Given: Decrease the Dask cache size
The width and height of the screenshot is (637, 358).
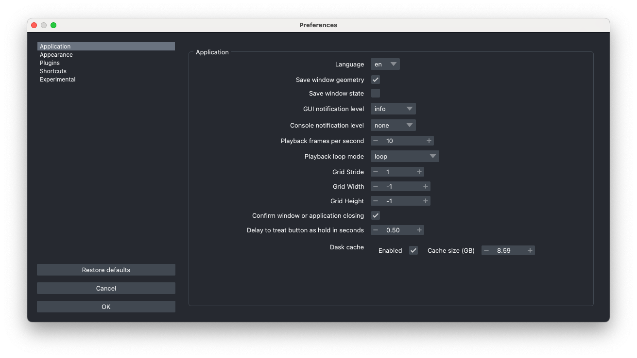Looking at the screenshot, I should (x=486, y=250).
